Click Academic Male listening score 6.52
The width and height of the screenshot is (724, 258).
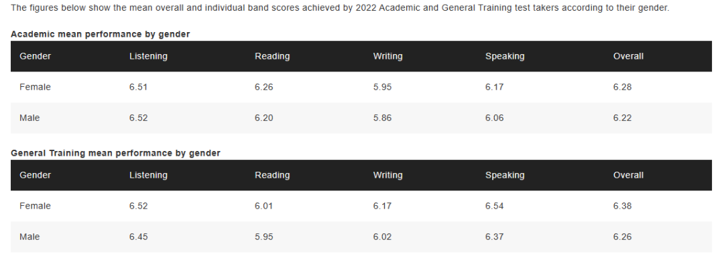point(139,118)
